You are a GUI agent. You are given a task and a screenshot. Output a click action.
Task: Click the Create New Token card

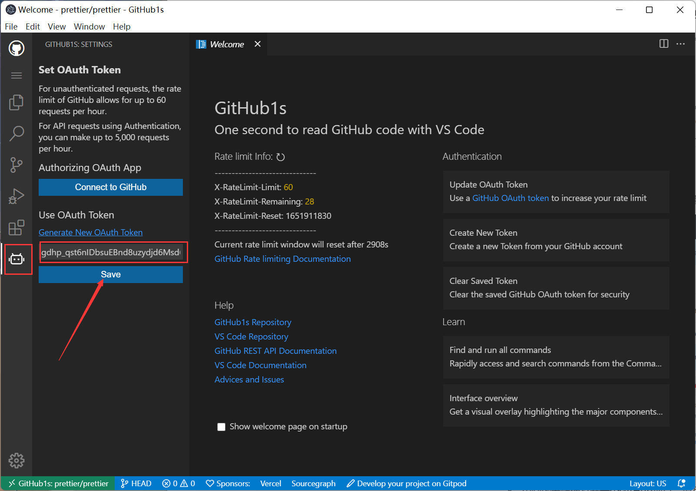(x=556, y=240)
